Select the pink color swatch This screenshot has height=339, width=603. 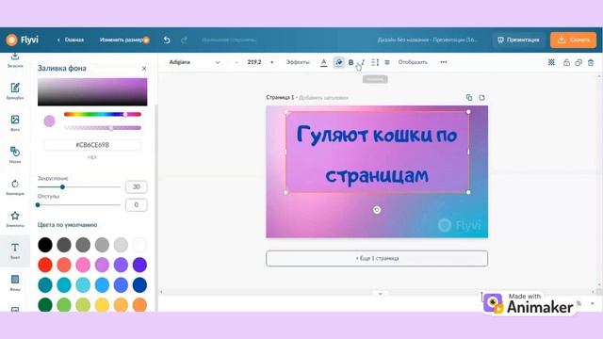pyautogui.click(x=83, y=265)
